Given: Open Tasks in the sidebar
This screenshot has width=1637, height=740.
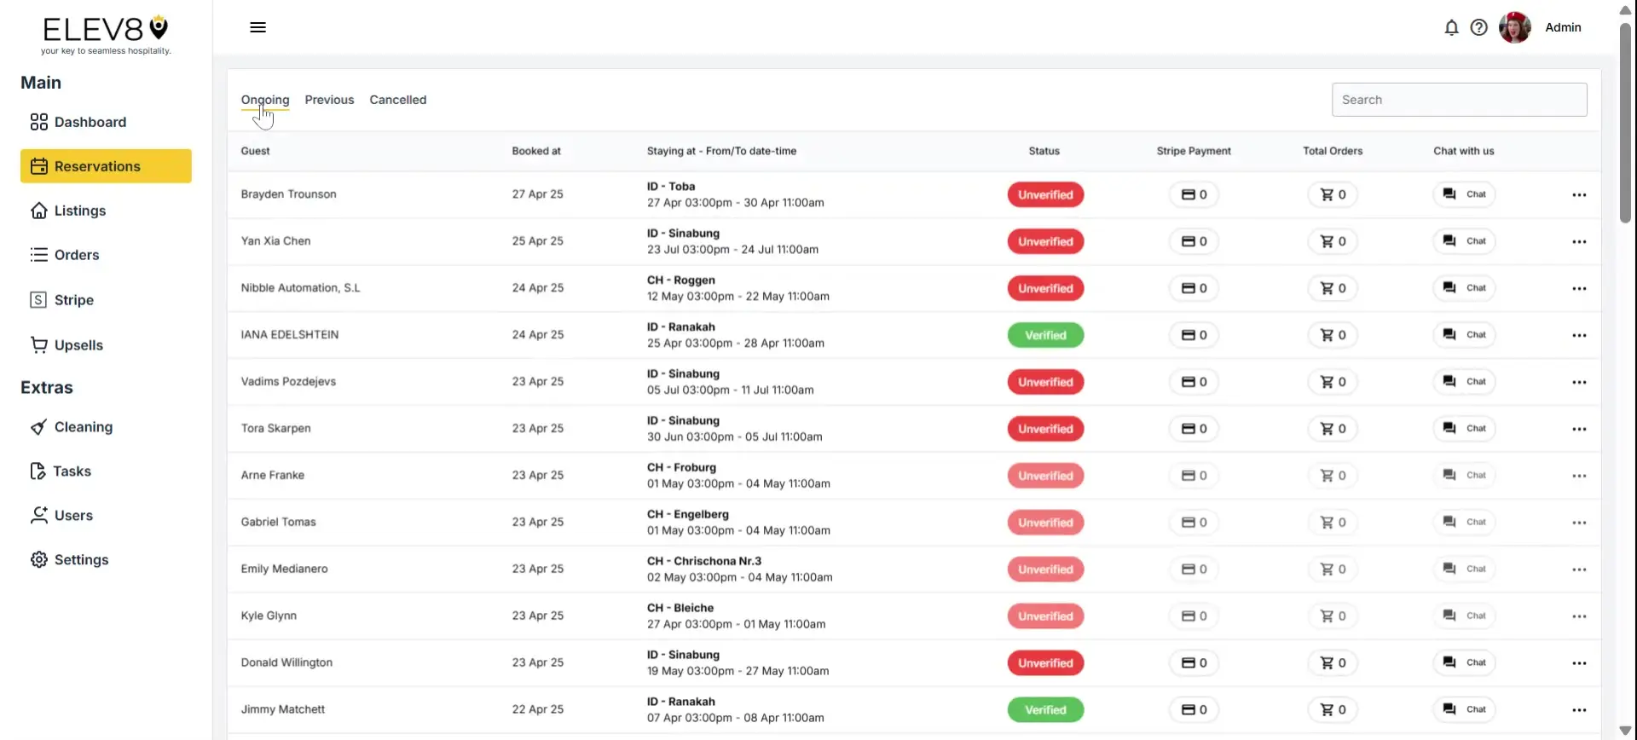Looking at the screenshot, I should click(106, 471).
